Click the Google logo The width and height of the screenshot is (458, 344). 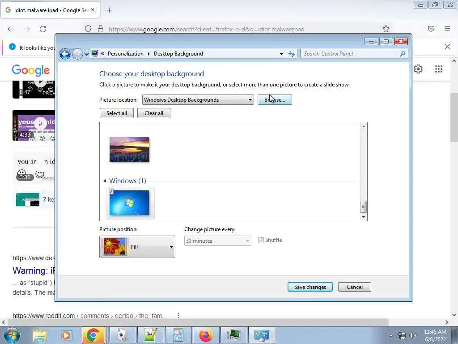[x=31, y=70]
